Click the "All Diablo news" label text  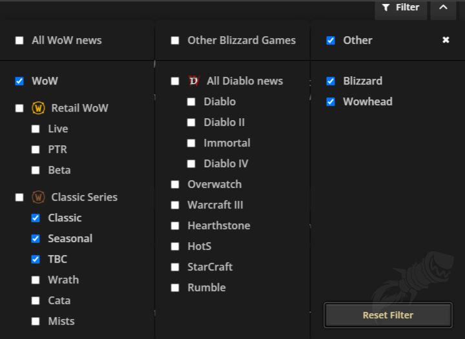click(245, 81)
